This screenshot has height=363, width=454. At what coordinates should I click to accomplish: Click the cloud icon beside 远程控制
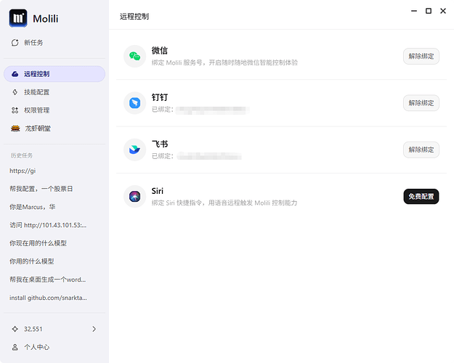pyautogui.click(x=15, y=74)
